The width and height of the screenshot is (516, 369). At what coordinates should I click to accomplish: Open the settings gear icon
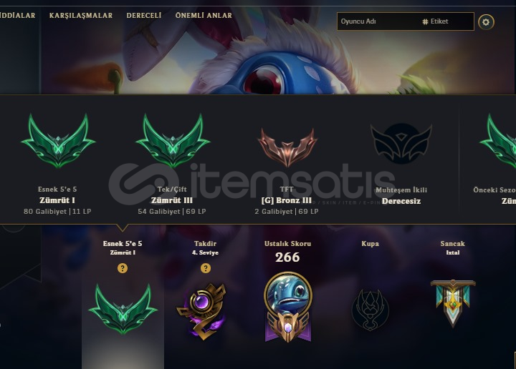[x=486, y=22]
